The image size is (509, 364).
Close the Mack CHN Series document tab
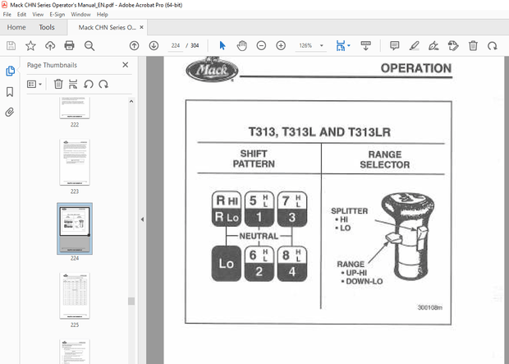[x=141, y=27]
